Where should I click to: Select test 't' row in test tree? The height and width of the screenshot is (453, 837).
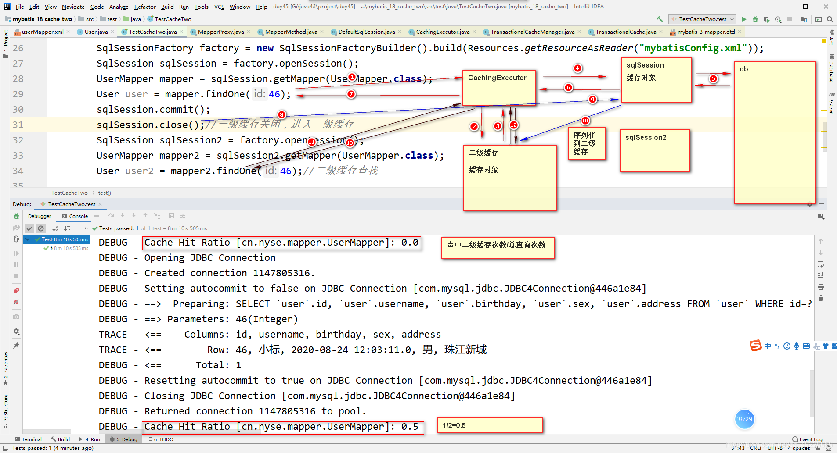(66, 248)
